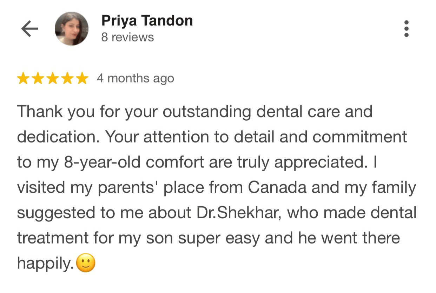Screen dimensions: 436x293
Task: Open the three-dot more options menu
Action: [407, 29]
